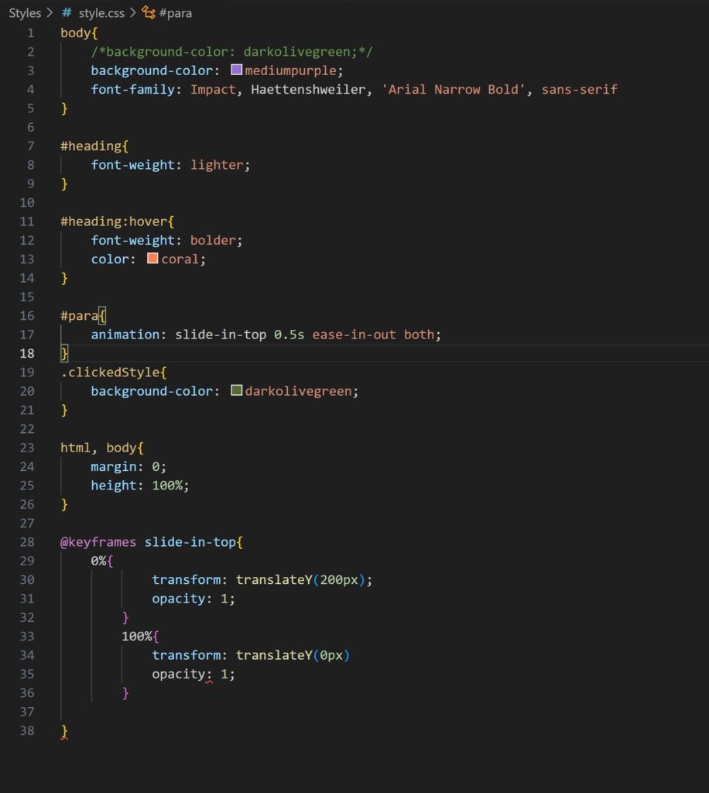Viewport: 709px width, 793px height.
Task: Click the 0.5s duration value
Action: pyautogui.click(x=289, y=335)
